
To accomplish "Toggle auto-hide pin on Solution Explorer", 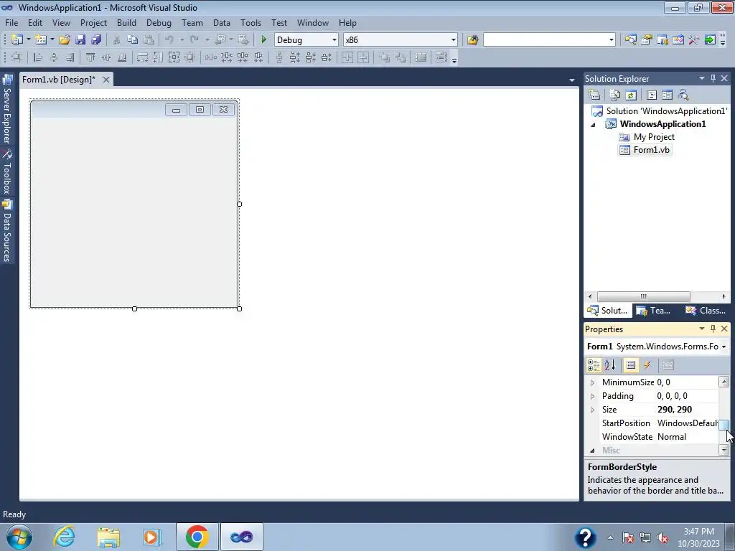I will tap(713, 78).
